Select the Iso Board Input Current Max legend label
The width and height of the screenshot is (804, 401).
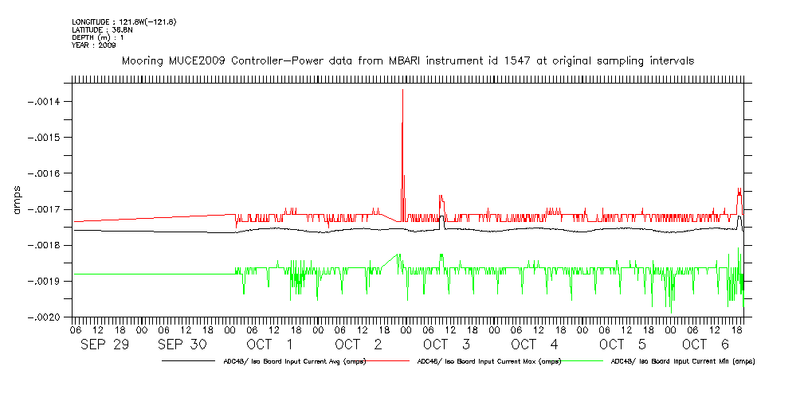484,361
